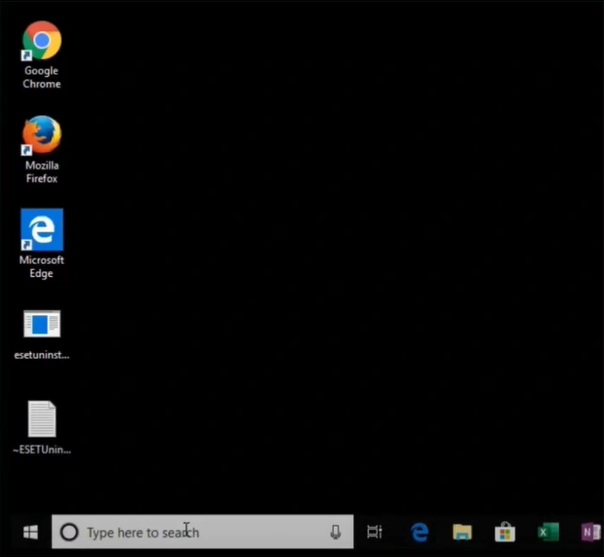Image resolution: width=604 pixels, height=557 pixels.
Task: Launch OneNote from the taskbar
Action: (590, 533)
